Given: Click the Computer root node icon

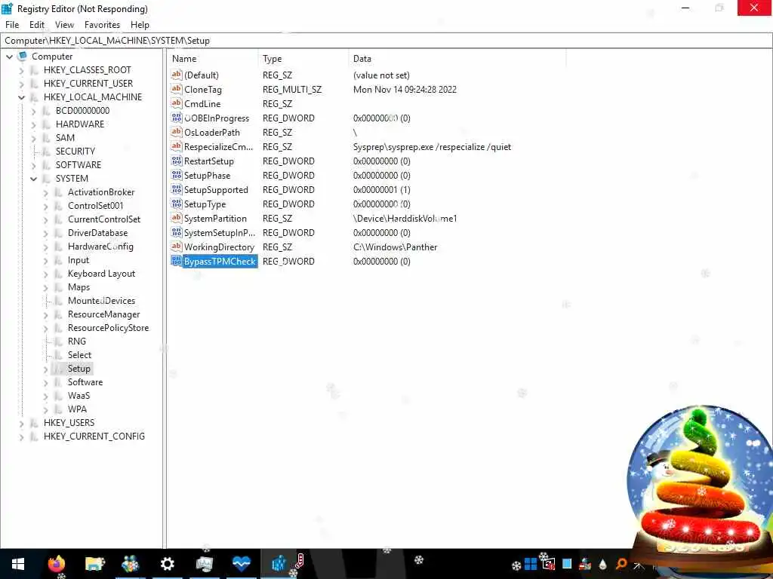Looking at the screenshot, I should click(22, 56).
